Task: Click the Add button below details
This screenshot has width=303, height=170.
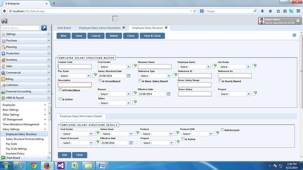Action: [64, 155]
